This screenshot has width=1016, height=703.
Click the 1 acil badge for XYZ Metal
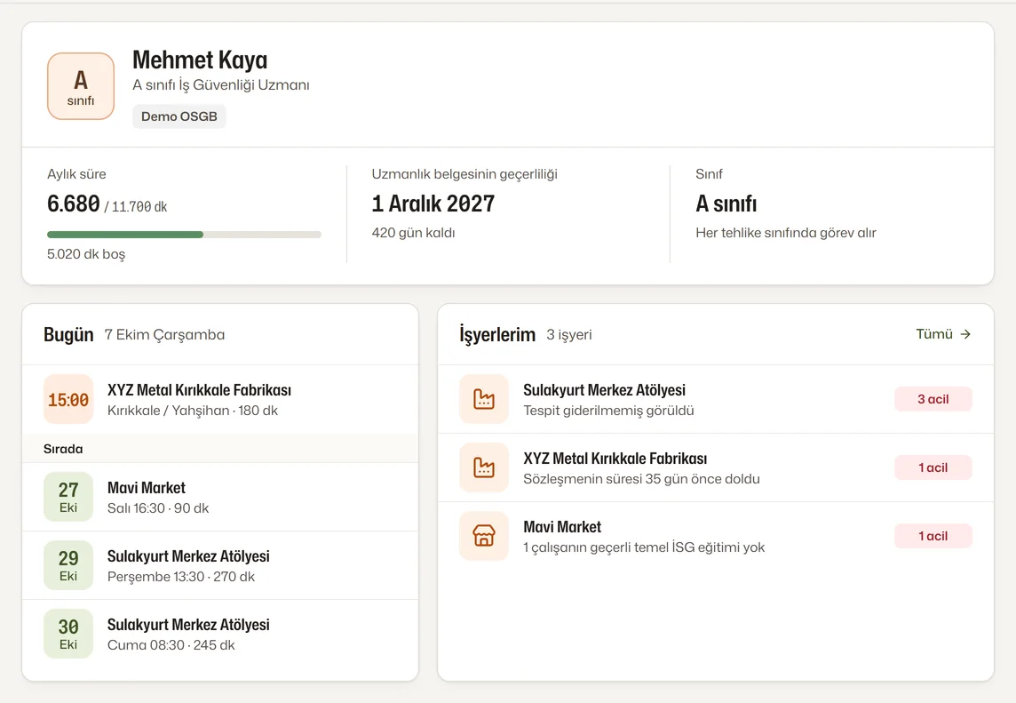click(933, 467)
